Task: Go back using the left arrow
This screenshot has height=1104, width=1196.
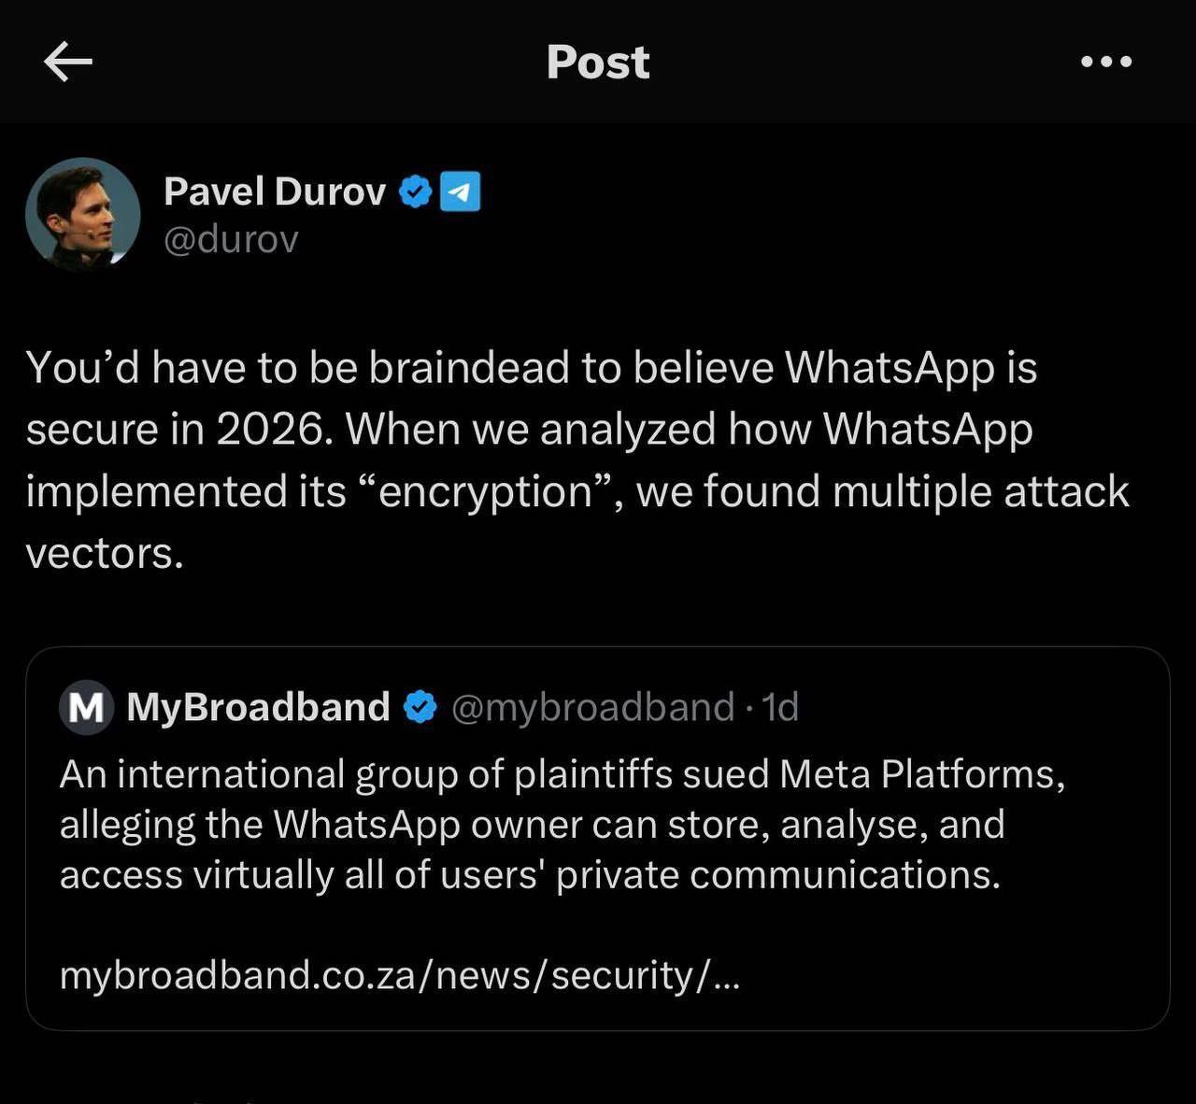Action: (68, 63)
